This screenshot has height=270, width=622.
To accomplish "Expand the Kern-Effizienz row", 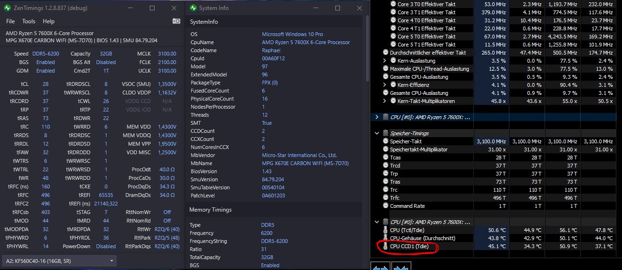I will pyautogui.click(x=385, y=85).
